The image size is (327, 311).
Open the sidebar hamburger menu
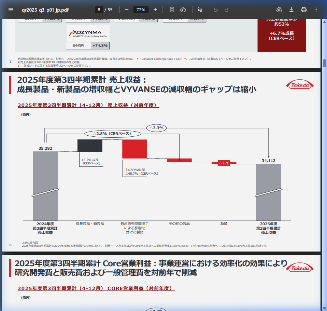[x=11, y=10]
